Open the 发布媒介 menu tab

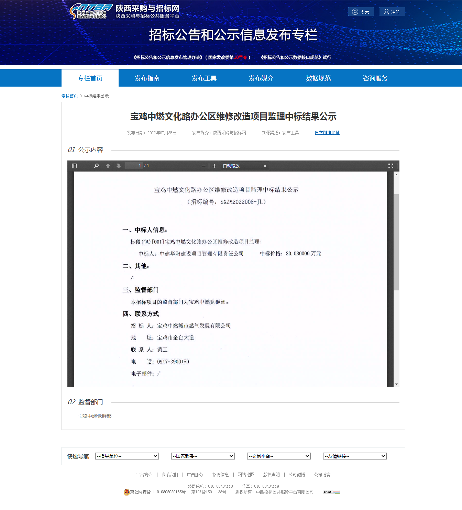pos(261,78)
